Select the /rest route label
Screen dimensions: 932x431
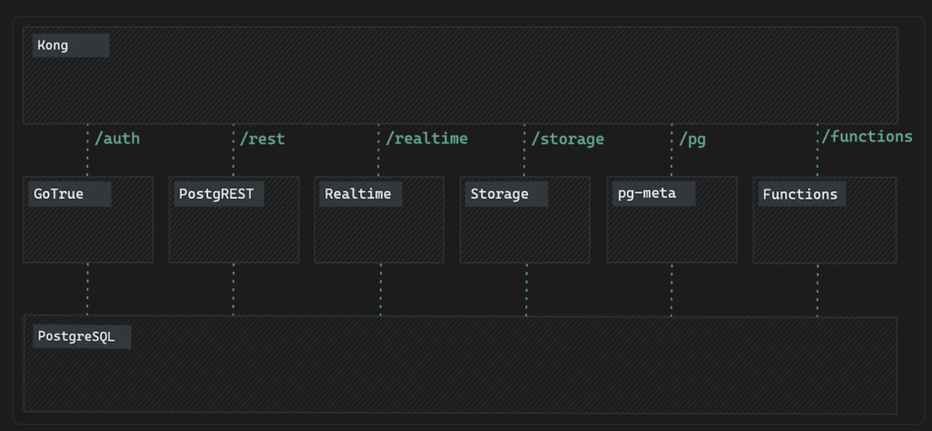[x=263, y=139]
